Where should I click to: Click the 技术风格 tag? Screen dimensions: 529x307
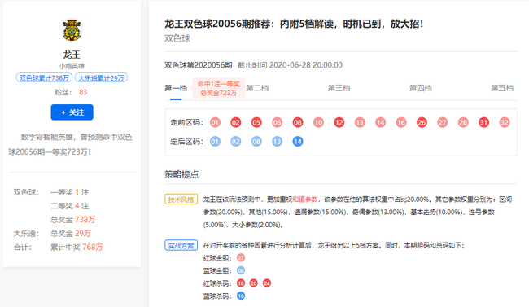(181, 200)
